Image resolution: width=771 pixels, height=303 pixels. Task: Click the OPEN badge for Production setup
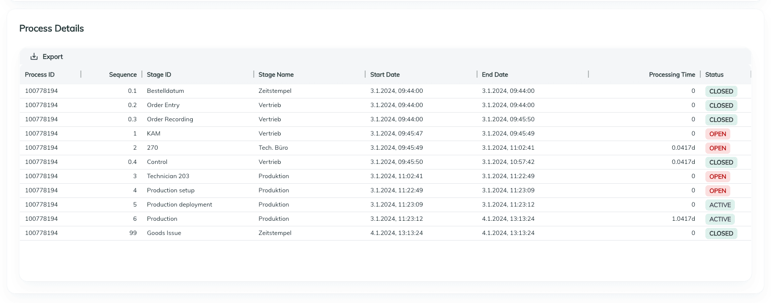[717, 191]
